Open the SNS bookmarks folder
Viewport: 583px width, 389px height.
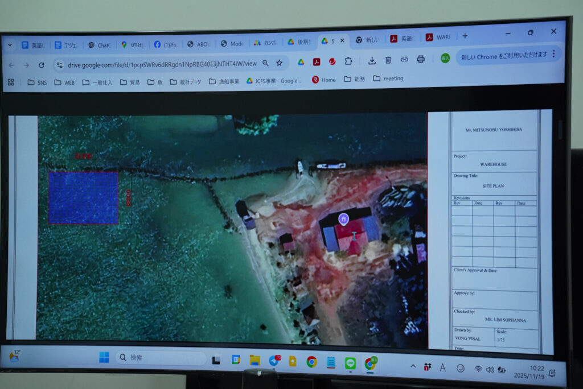[37, 82]
